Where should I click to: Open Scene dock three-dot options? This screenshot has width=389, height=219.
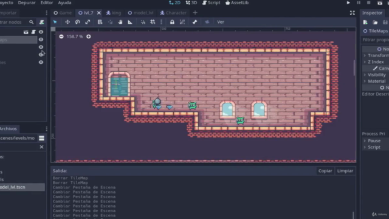(46, 13)
